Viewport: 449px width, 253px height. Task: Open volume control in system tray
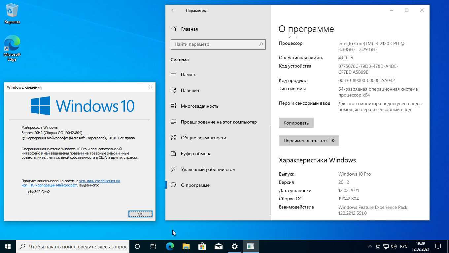point(394,246)
